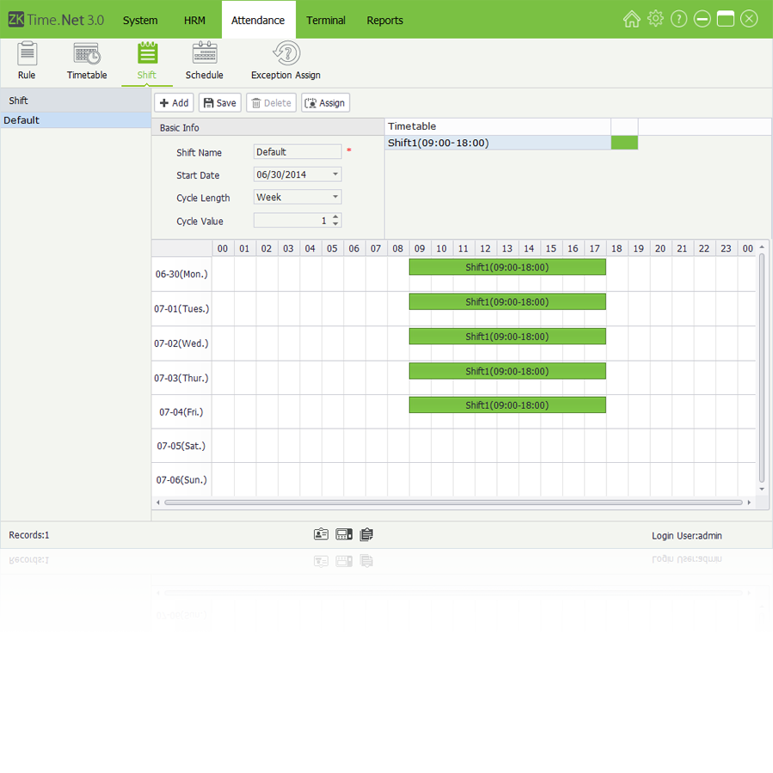Click the Add button

[x=174, y=103]
